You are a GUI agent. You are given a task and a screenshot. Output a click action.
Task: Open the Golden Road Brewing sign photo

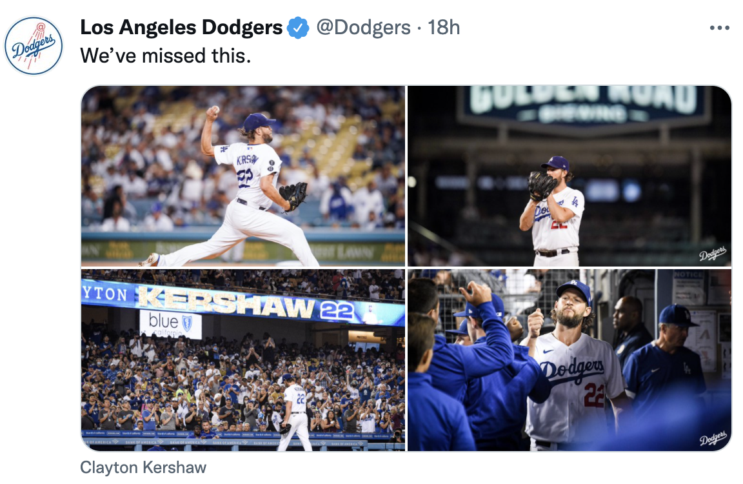570,176
